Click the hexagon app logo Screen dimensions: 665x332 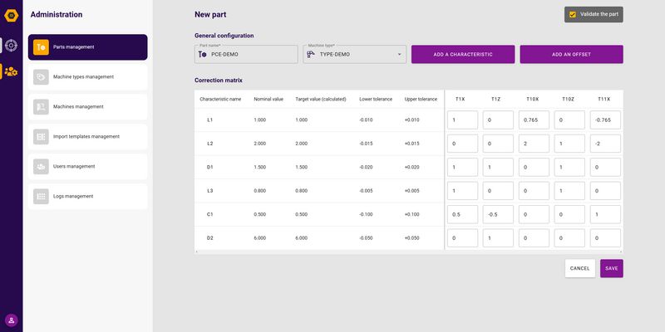coord(12,16)
